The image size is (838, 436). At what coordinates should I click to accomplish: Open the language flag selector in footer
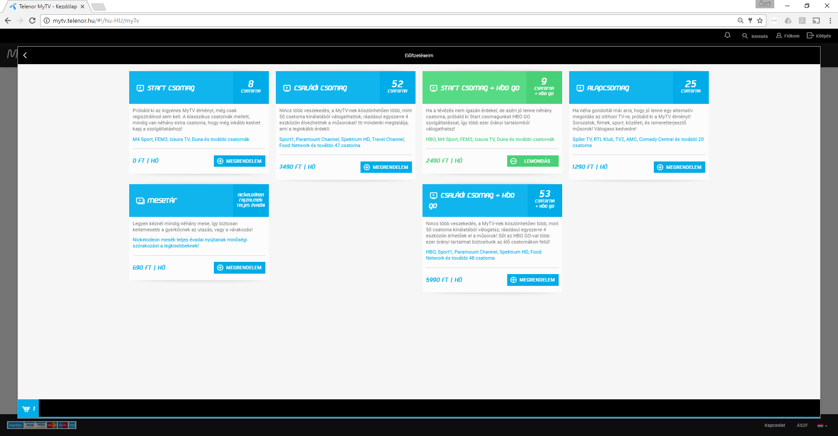[822, 426]
